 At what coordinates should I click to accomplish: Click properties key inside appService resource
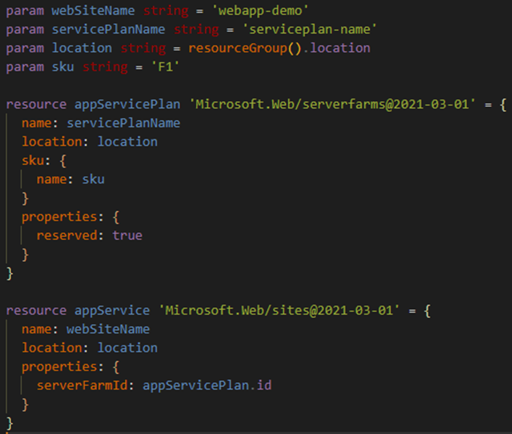[59, 366]
